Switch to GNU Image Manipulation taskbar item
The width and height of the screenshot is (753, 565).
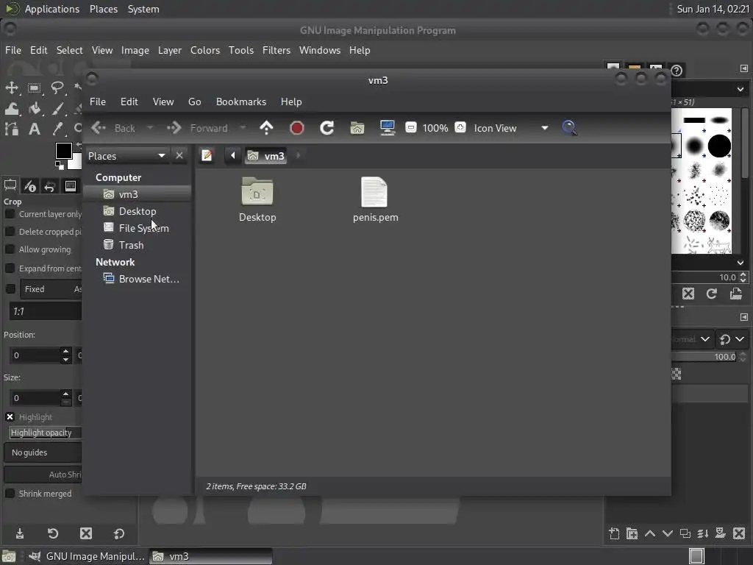(x=87, y=556)
